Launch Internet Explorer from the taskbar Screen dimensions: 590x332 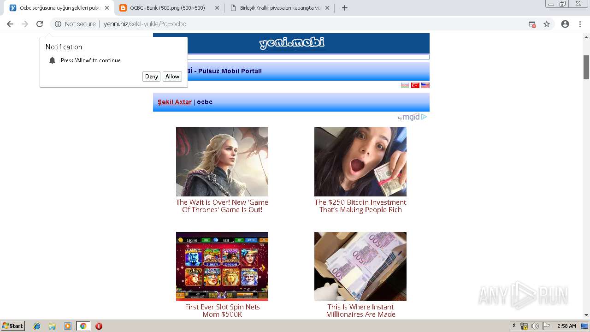click(37, 326)
